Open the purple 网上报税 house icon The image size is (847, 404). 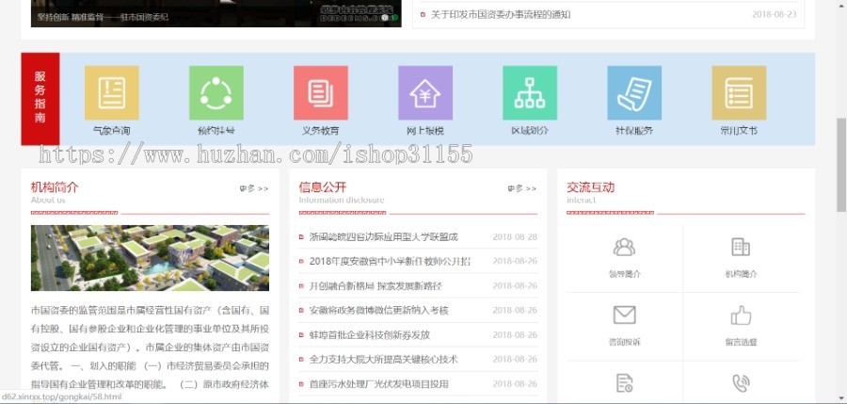point(425,93)
